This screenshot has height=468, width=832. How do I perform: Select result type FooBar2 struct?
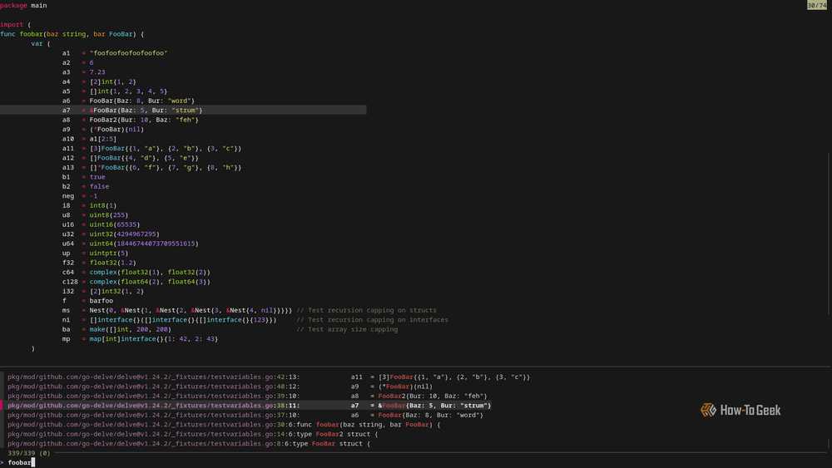pos(193,434)
